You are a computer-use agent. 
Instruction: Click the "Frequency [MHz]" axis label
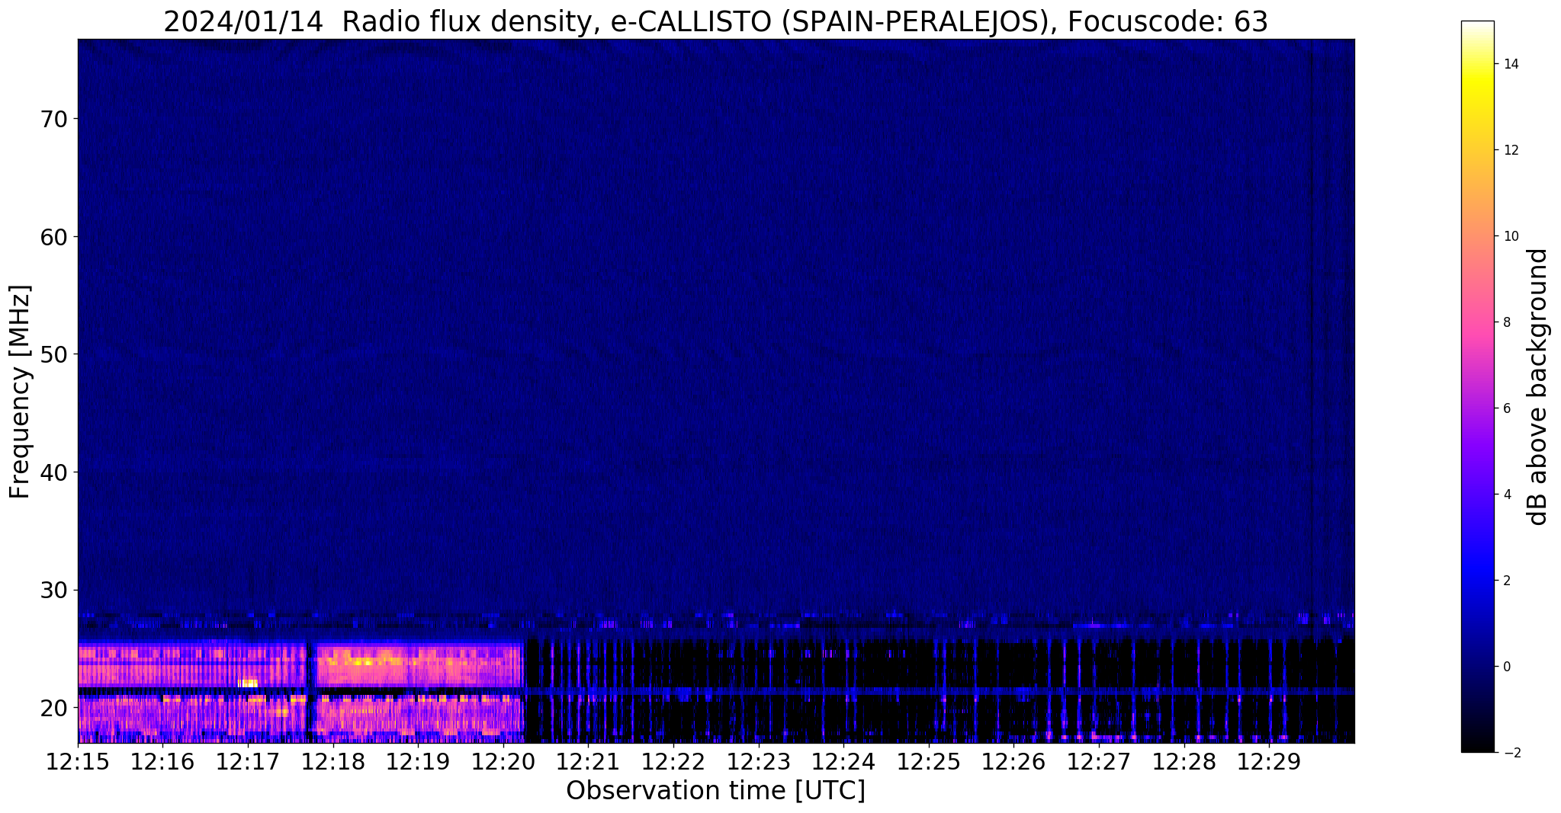tap(20, 392)
